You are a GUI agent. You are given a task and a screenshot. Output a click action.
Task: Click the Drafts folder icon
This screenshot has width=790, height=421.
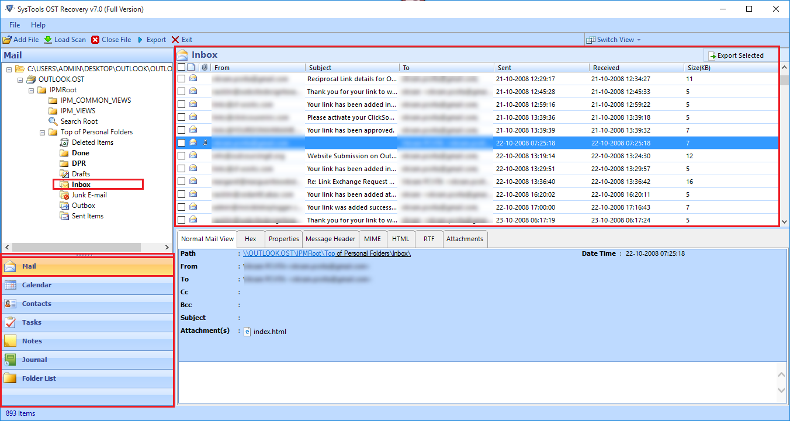[64, 174]
